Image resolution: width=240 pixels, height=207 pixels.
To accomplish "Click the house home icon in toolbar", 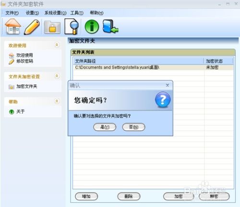I will (13, 26).
